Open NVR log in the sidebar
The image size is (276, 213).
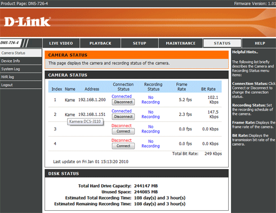pyautogui.click(x=21, y=77)
